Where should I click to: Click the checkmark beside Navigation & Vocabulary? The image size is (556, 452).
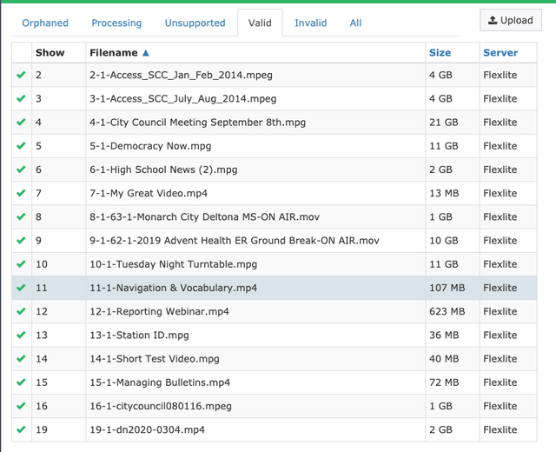(x=21, y=288)
